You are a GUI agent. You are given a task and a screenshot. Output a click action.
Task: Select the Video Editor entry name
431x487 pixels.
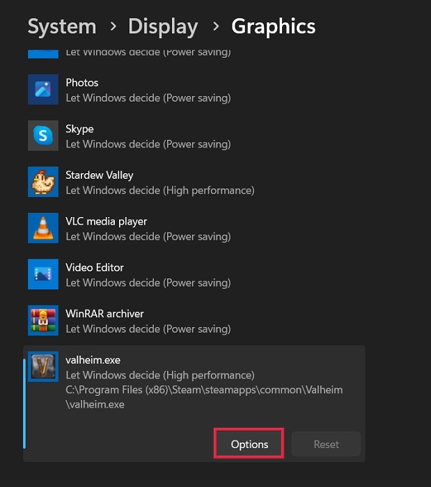coord(95,267)
